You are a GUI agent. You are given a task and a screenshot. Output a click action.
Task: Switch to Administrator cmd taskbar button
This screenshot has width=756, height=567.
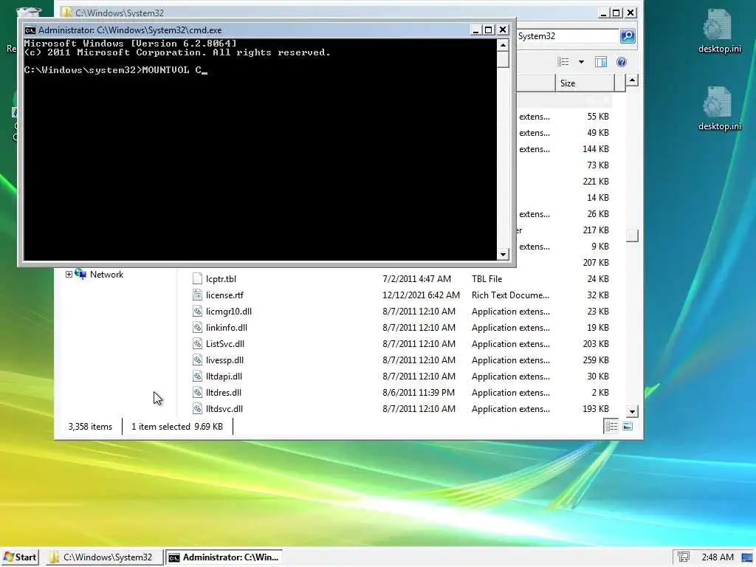224,557
